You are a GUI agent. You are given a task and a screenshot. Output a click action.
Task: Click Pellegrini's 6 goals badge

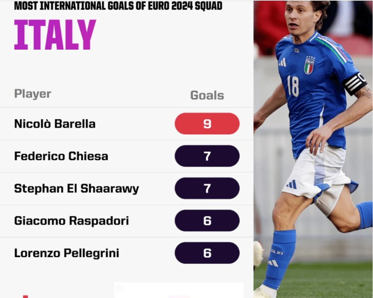tap(207, 253)
